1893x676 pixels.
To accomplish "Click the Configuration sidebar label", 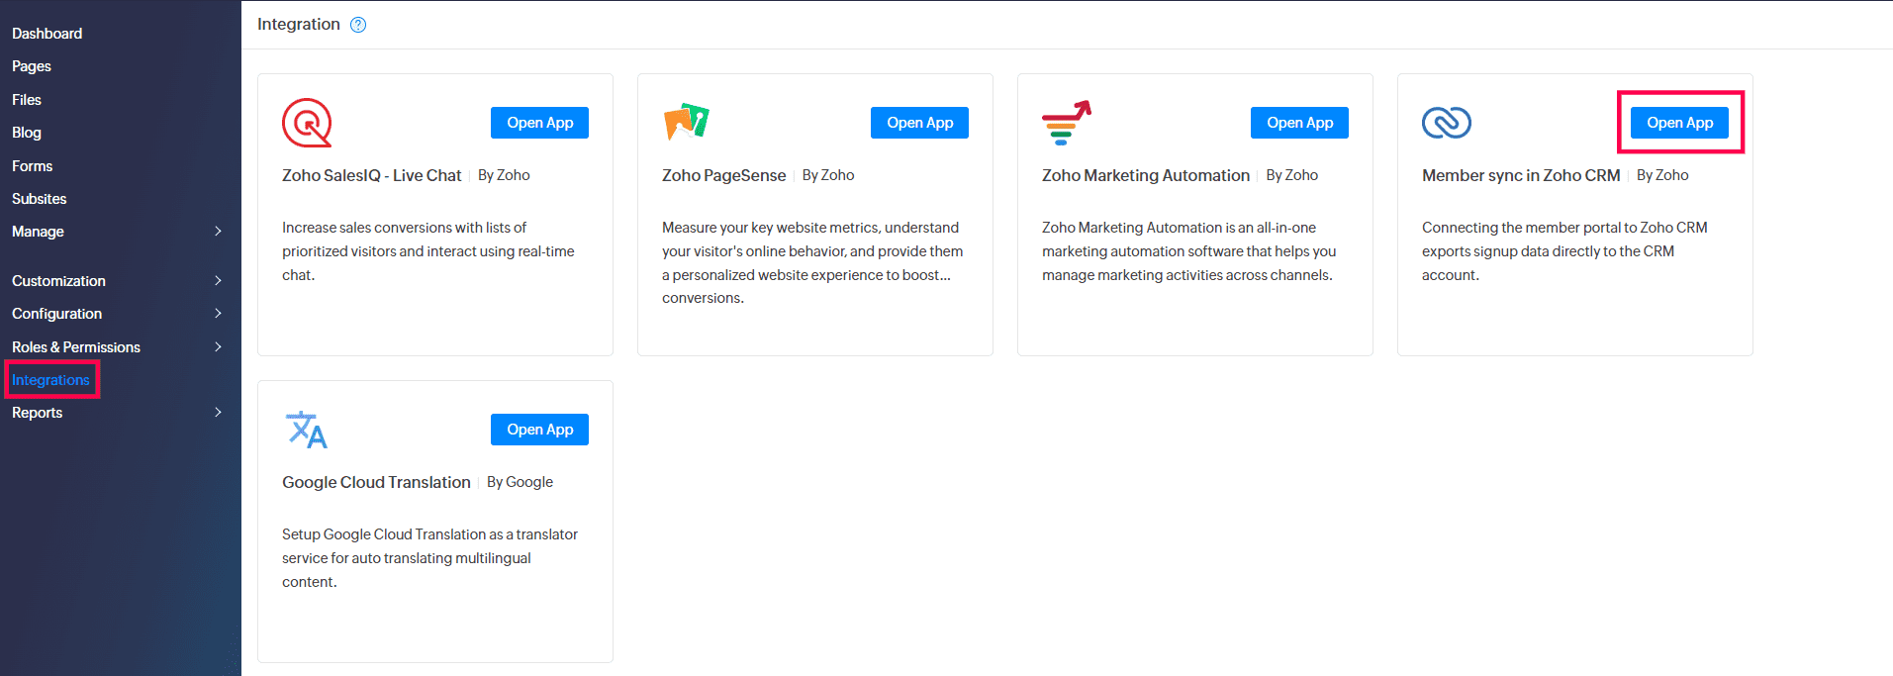I will 57,314.
